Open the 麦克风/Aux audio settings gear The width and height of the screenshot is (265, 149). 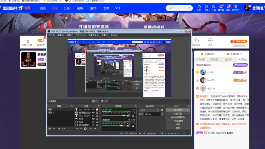[x=133, y=116]
